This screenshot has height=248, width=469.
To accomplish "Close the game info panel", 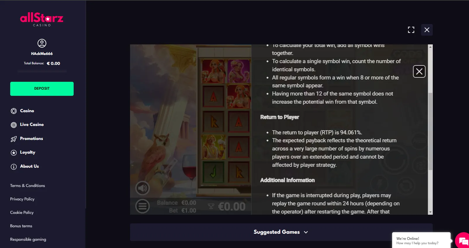I will click(419, 71).
